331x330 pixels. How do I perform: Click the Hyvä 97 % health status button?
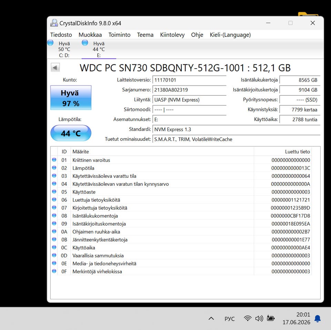tap(71, 98)
